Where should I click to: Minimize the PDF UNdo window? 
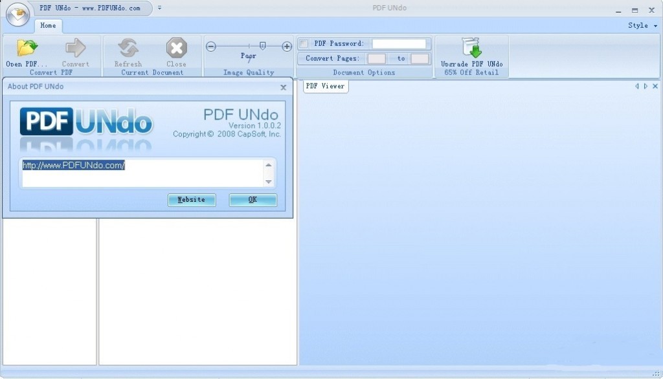pyautogui.click(x=618, y=11)
